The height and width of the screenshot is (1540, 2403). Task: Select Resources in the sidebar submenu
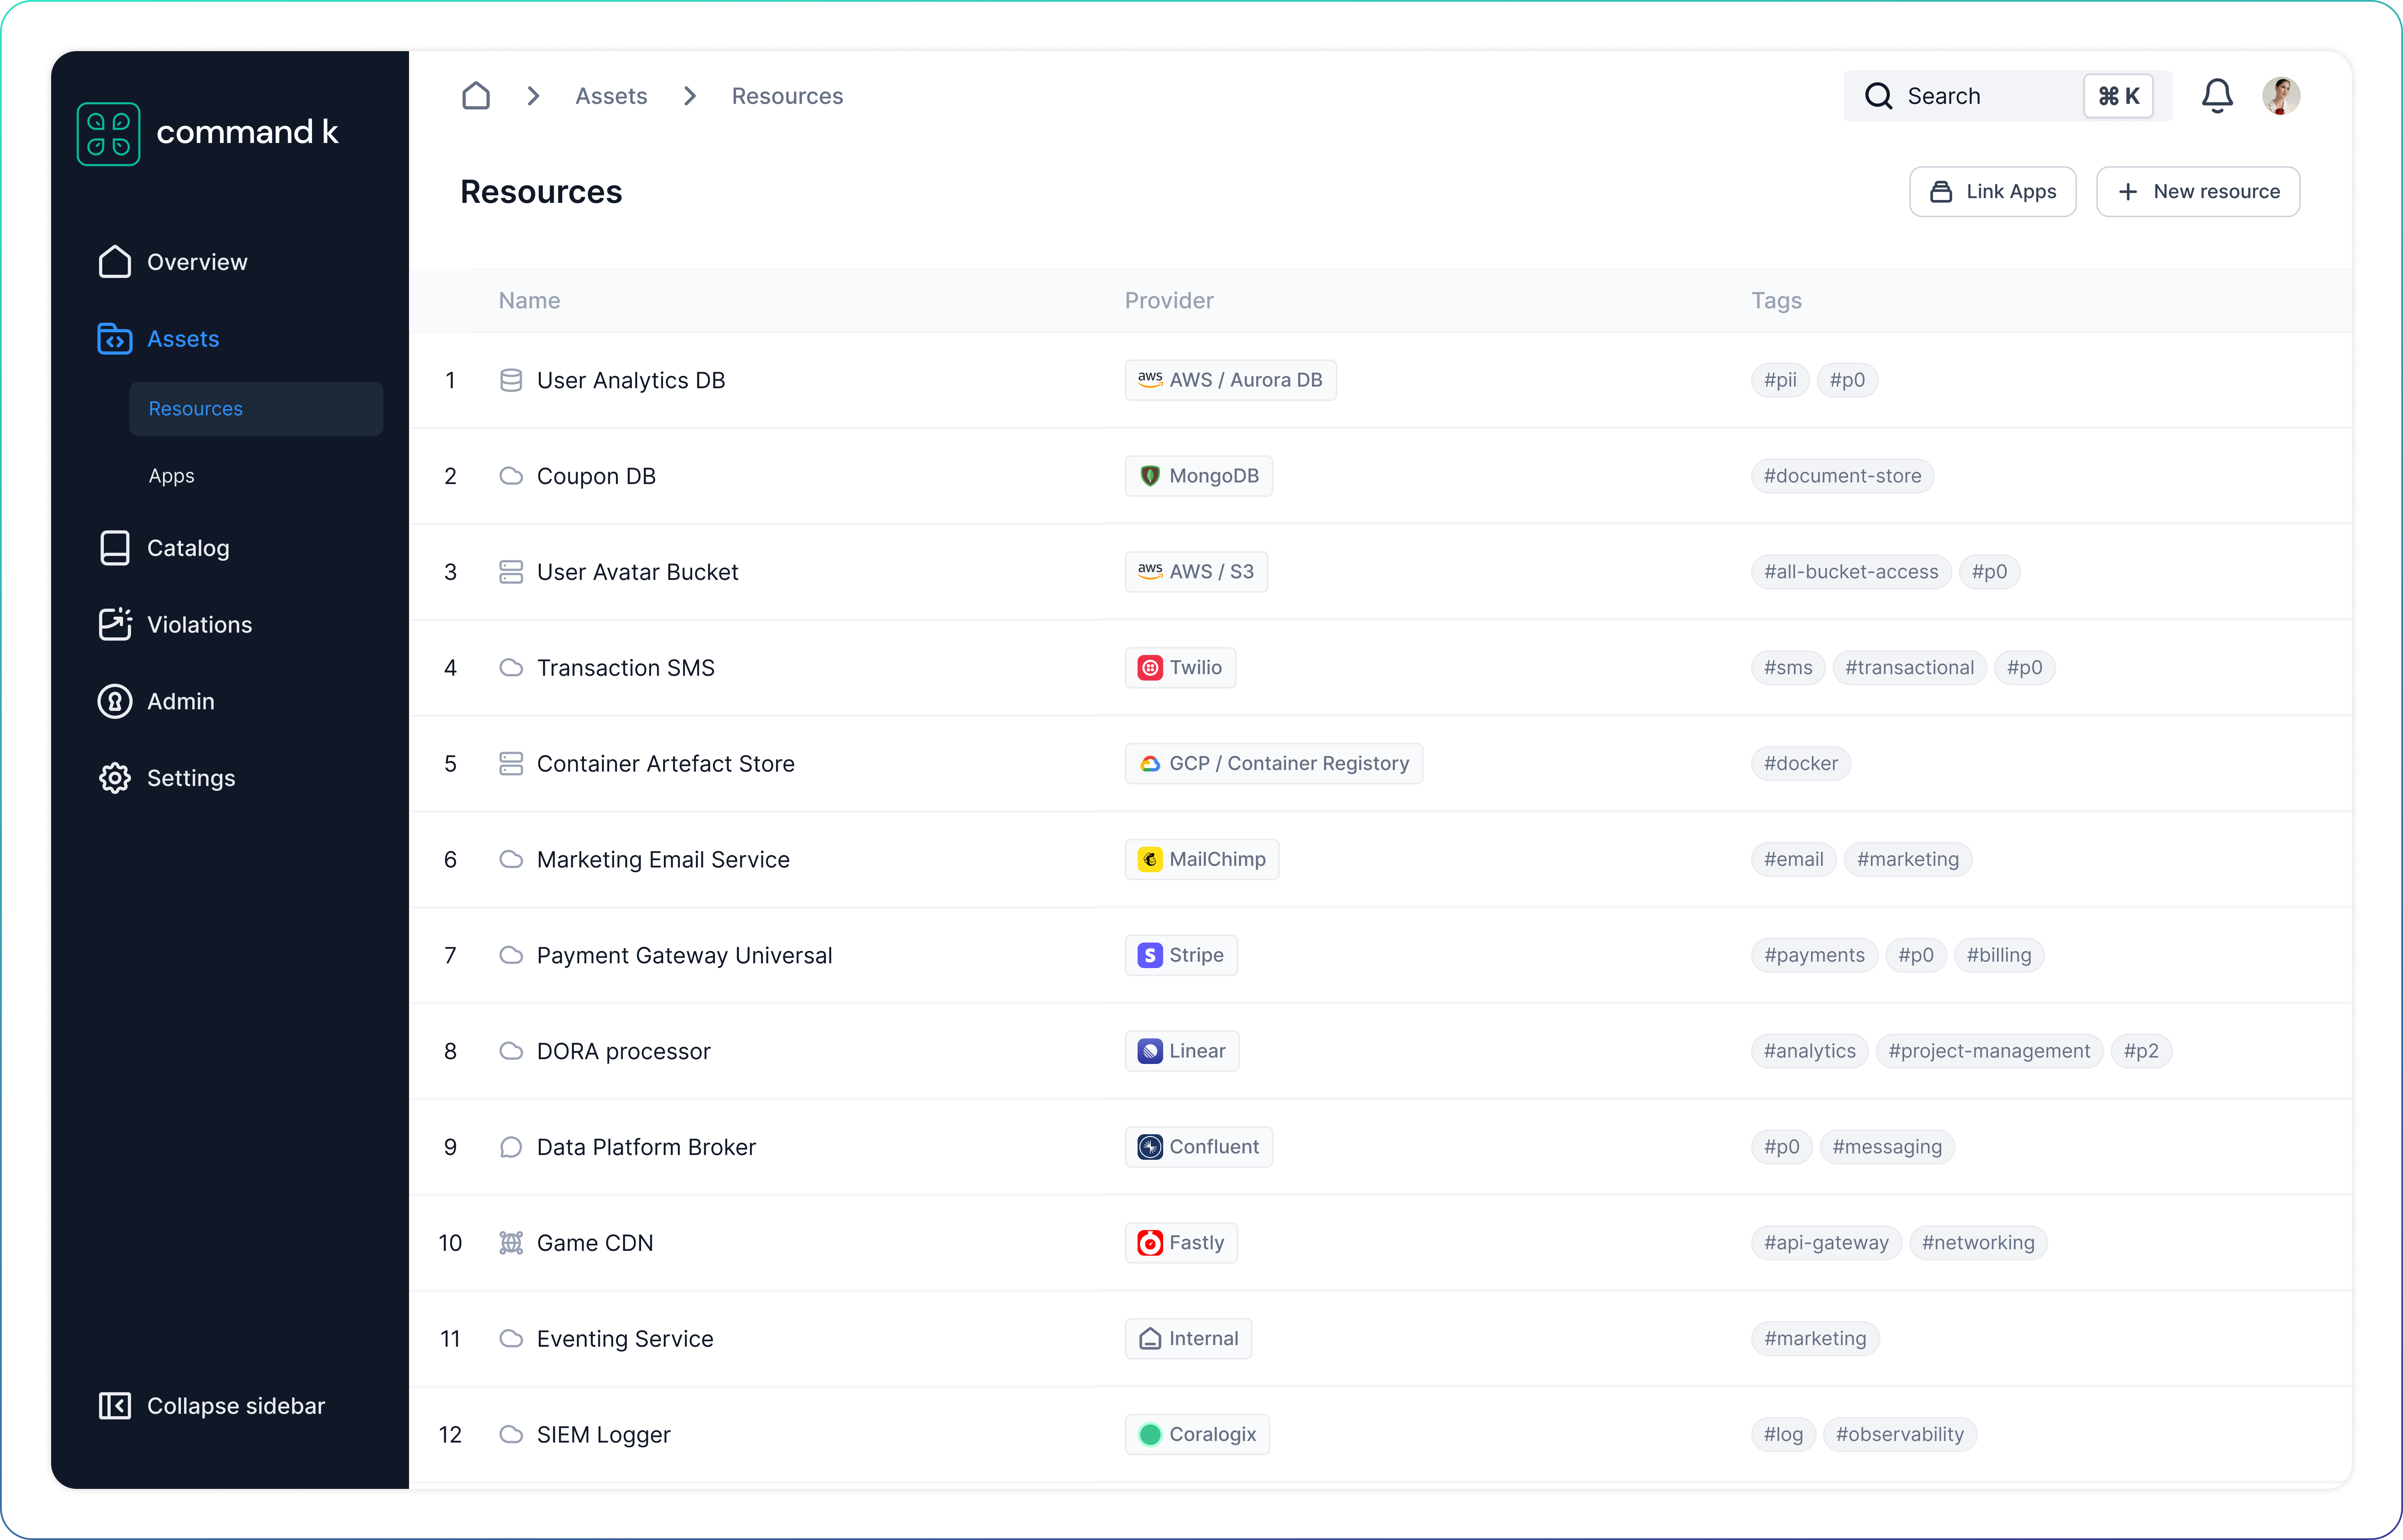[256, 409]
